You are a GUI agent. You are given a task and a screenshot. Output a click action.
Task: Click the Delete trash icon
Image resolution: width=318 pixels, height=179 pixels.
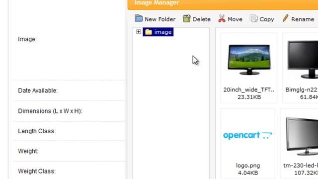[x=186, y=18]
